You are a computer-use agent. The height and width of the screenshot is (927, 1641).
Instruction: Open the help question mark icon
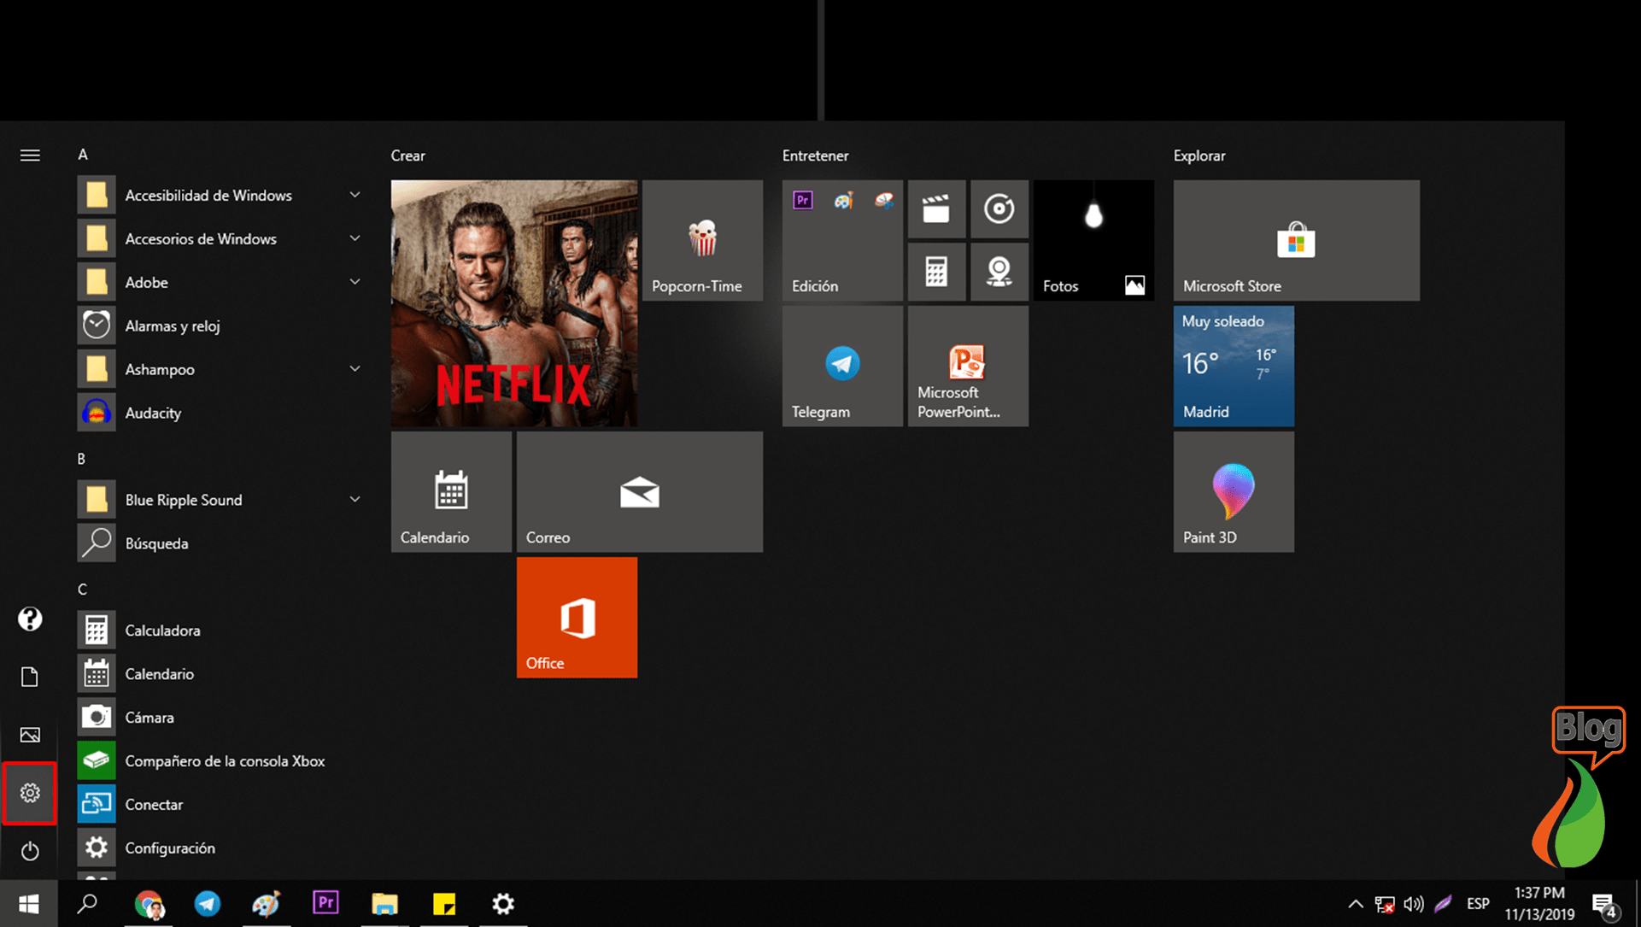[30, 619]
